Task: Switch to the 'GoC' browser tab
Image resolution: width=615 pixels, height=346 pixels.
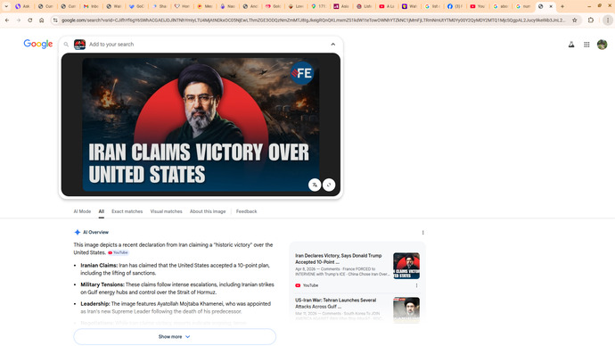Action: (x=136, y=6)
